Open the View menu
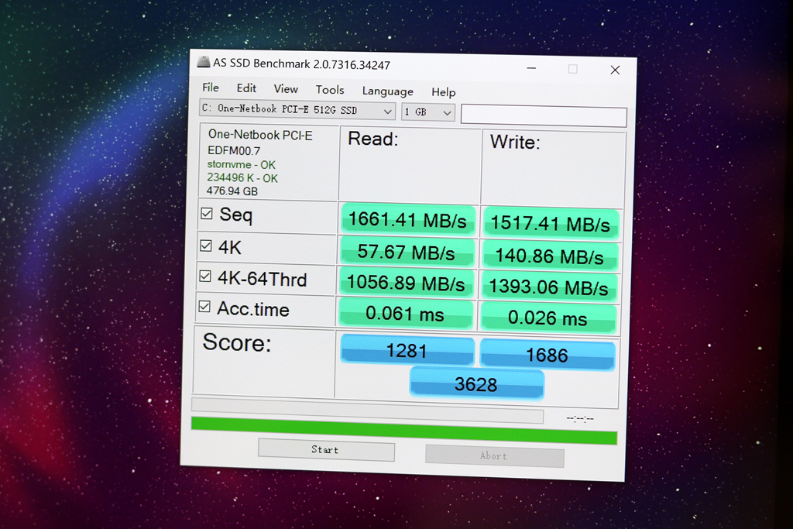Viewport: 793px width, 529px height. pos(286,89)
